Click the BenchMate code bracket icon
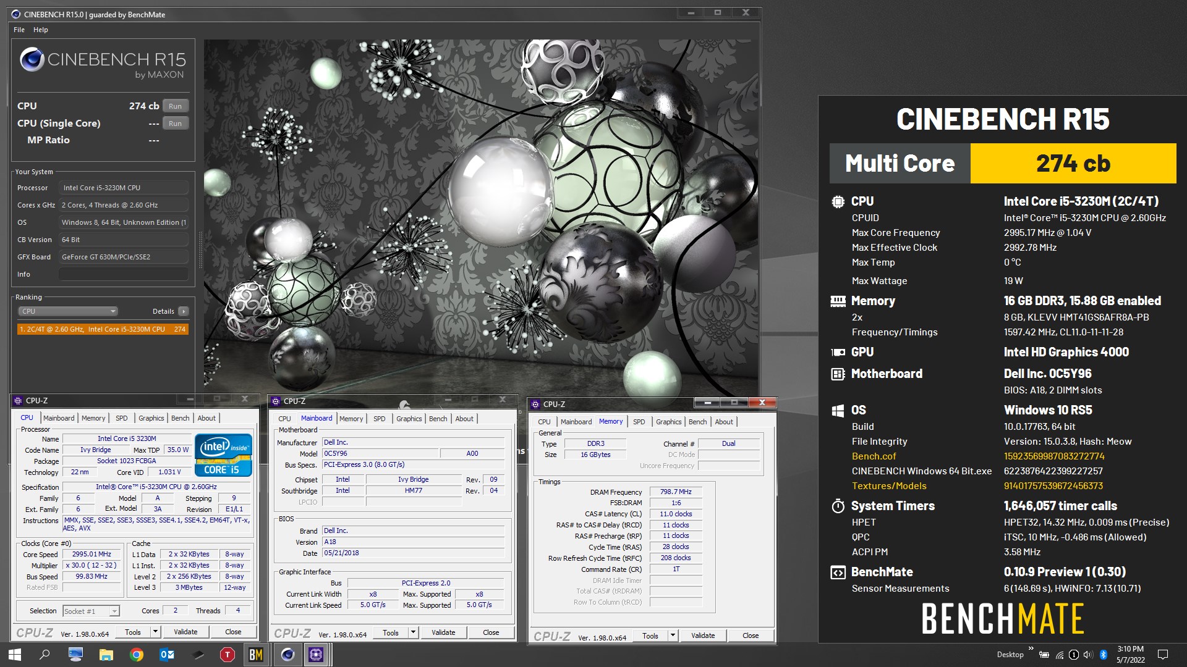 click(838, 573)
